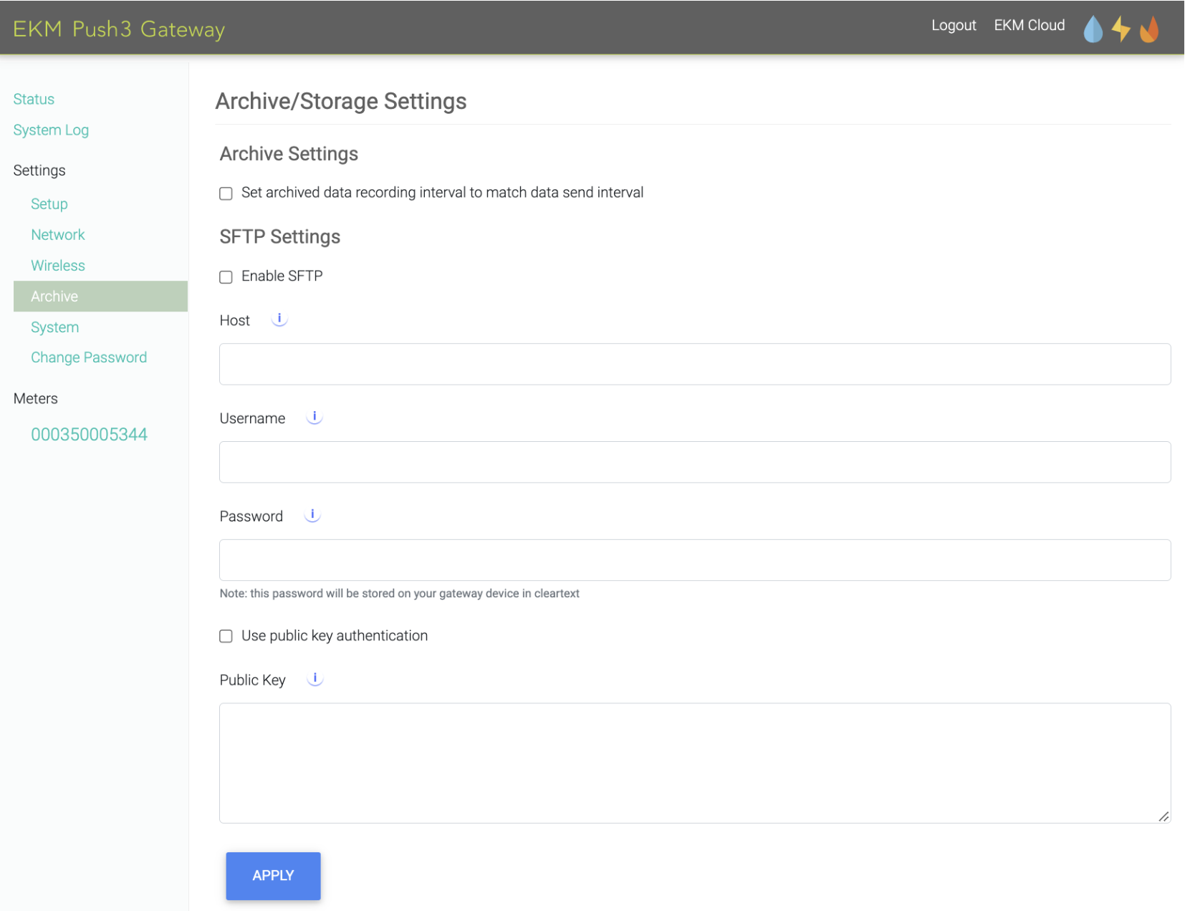Click the Logout link
Screen dimensions: 1185x911
tap(954, 25)
